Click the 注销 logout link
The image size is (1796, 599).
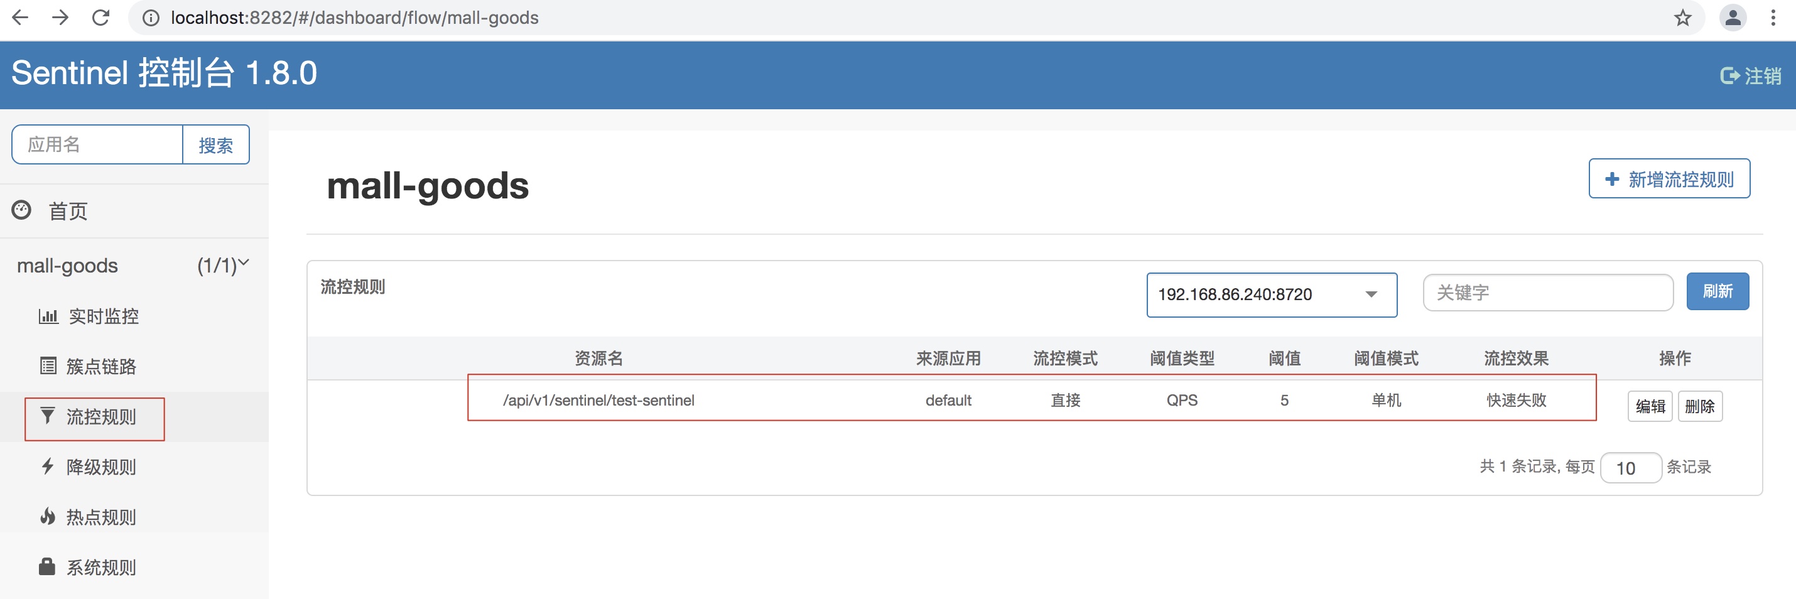[x=1751, y=75]
